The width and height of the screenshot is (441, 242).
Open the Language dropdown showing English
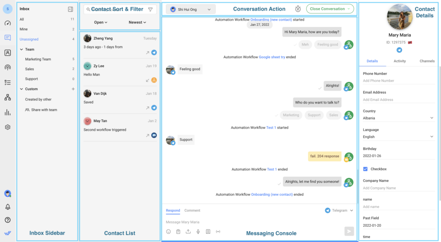coord(398,137)
